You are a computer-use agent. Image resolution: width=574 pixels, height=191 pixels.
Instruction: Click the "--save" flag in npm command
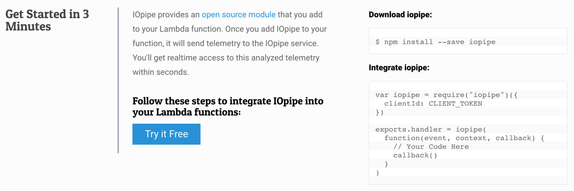451,42
